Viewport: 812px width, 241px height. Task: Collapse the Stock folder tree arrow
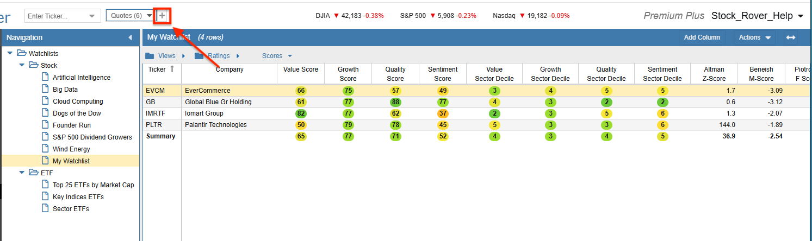[x=22, y=65]
